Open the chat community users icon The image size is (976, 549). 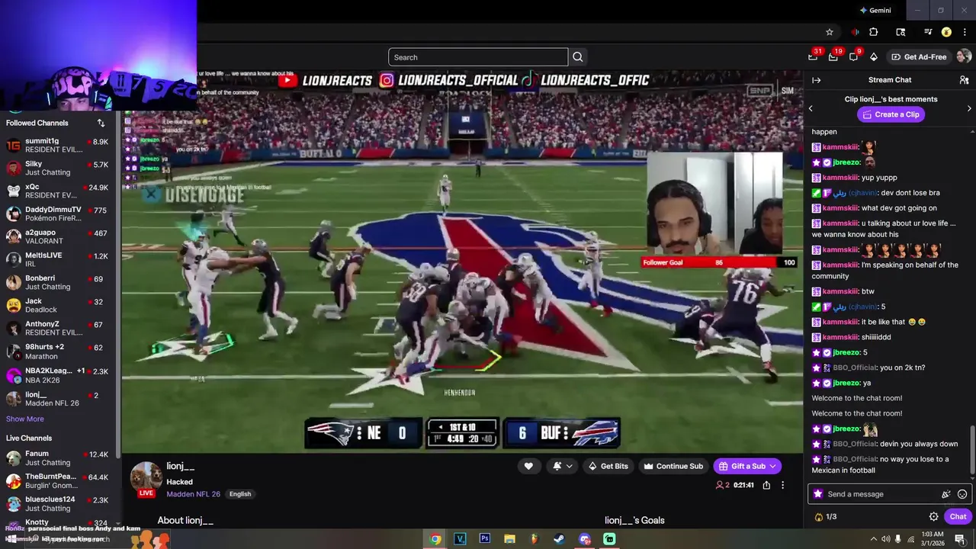(964, 80)
